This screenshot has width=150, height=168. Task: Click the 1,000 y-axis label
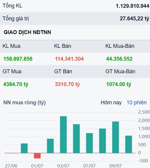[x=144, y=137]
